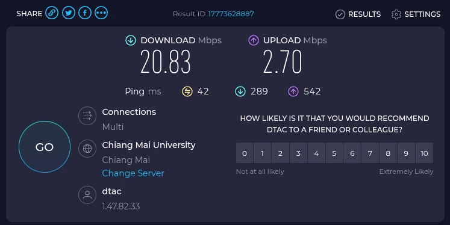450x225 pixels.
Task: Share the result on Facebook
Action: pos(85,13)
